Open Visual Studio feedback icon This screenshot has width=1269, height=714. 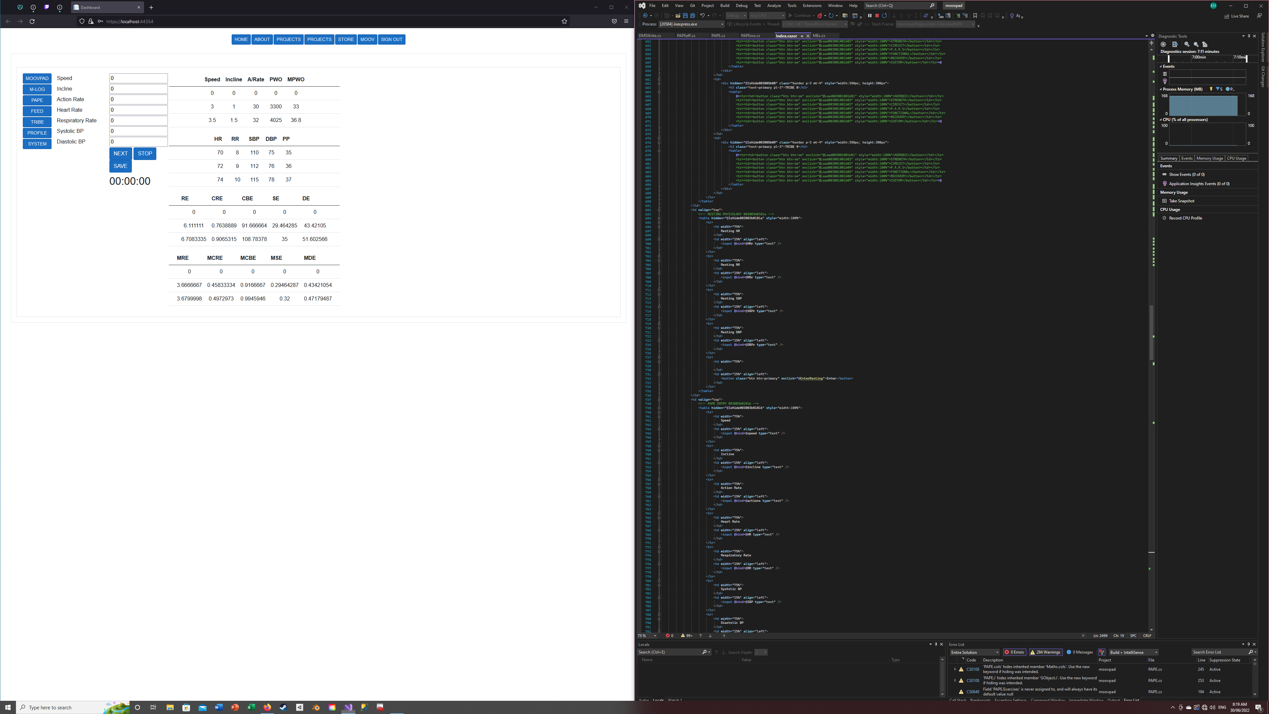pyautogui.click(x=1259, y=16)
